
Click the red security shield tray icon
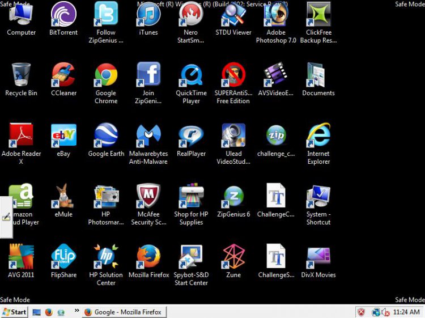pos(362,312)
